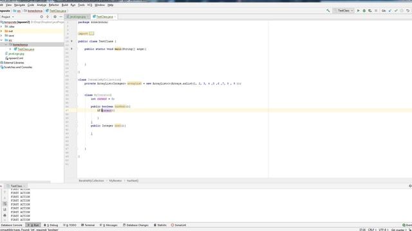Expand the .idea folder
The height and width of the screenshot is (231, 412).
(x=1, y=26)
